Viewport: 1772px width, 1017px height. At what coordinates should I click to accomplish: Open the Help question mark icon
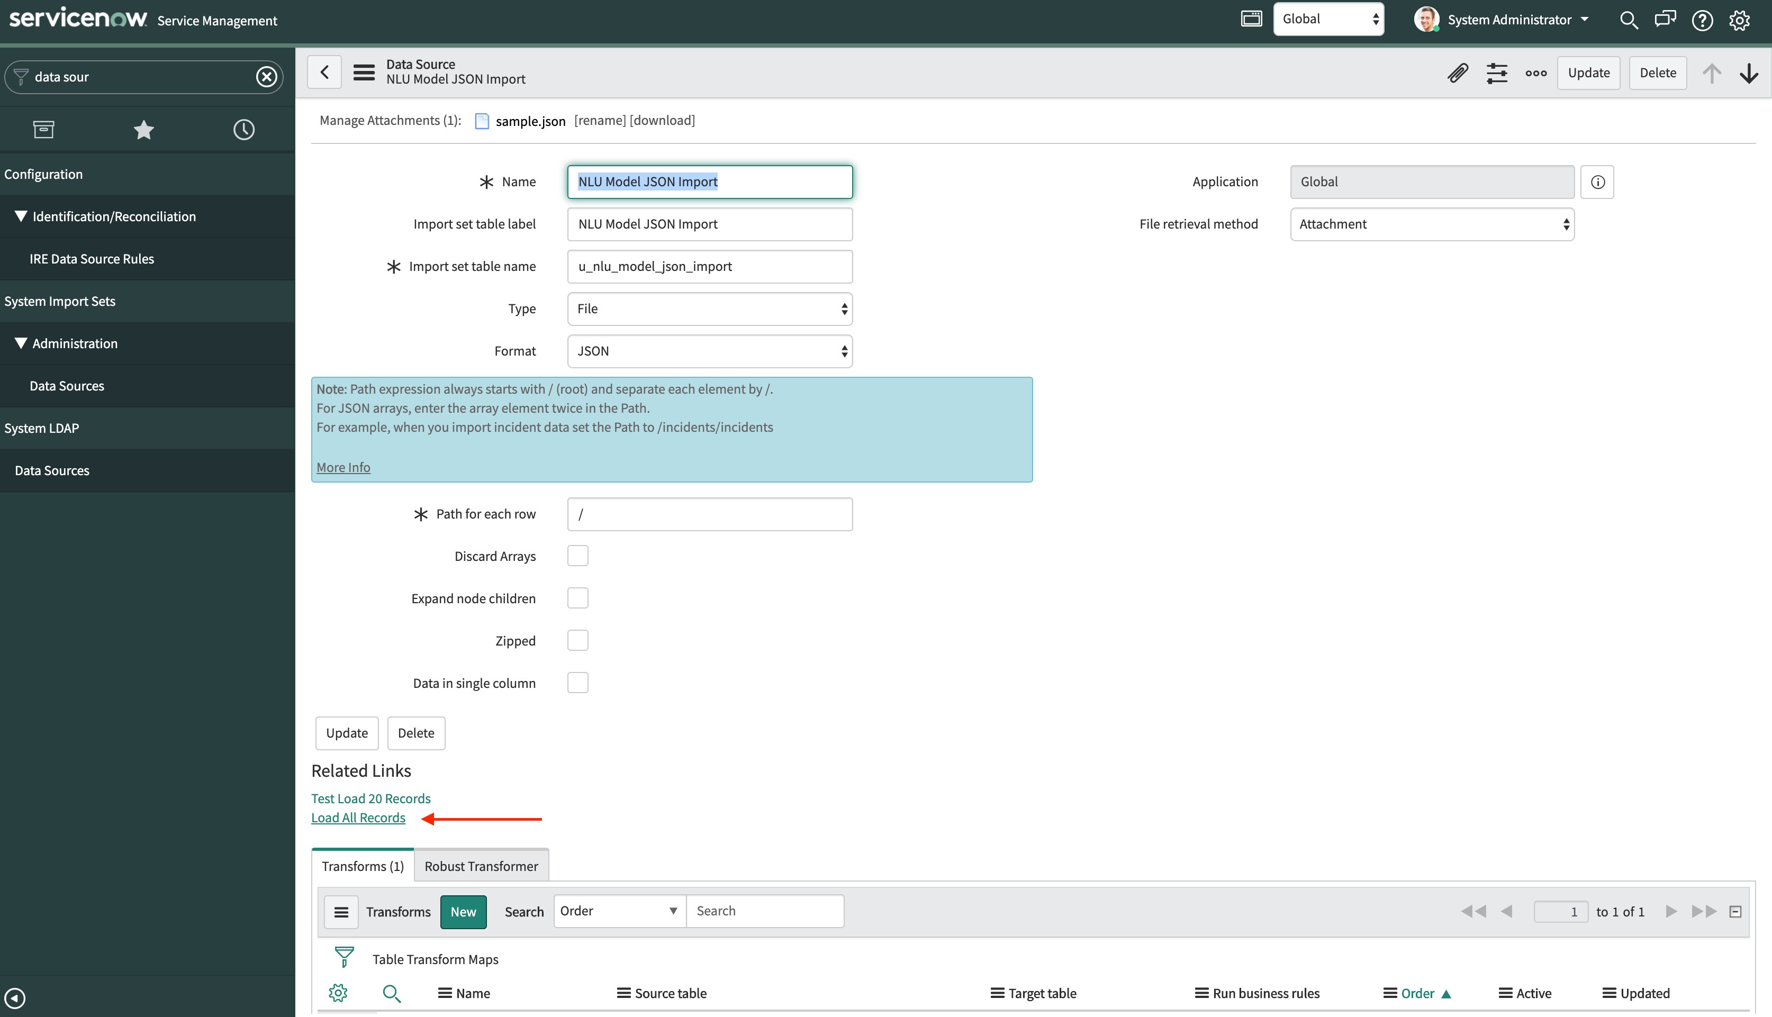(1702, 20)
